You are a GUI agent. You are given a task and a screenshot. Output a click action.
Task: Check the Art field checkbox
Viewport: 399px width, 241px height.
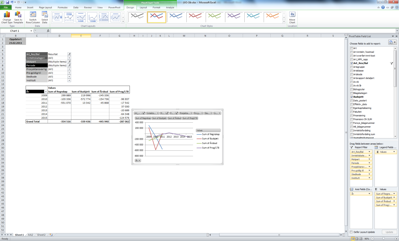tap(352, 48)
